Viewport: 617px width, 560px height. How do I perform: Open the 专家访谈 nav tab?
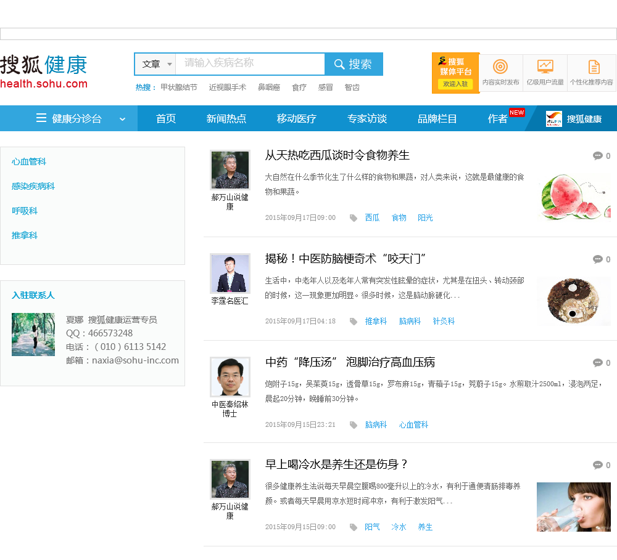tap(367, 118)
